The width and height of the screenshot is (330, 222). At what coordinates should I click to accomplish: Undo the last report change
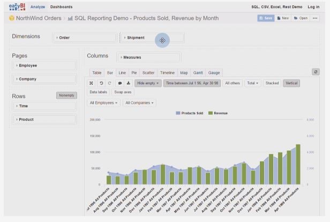101,83
